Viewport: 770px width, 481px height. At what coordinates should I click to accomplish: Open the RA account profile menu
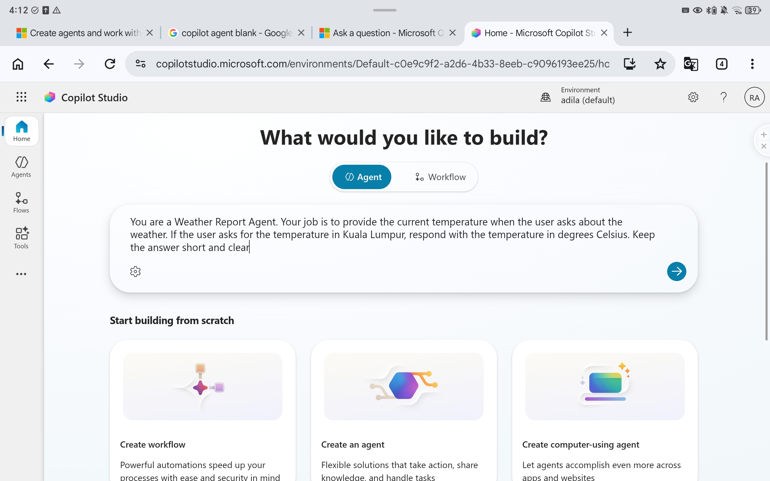[x=754, y=97]
